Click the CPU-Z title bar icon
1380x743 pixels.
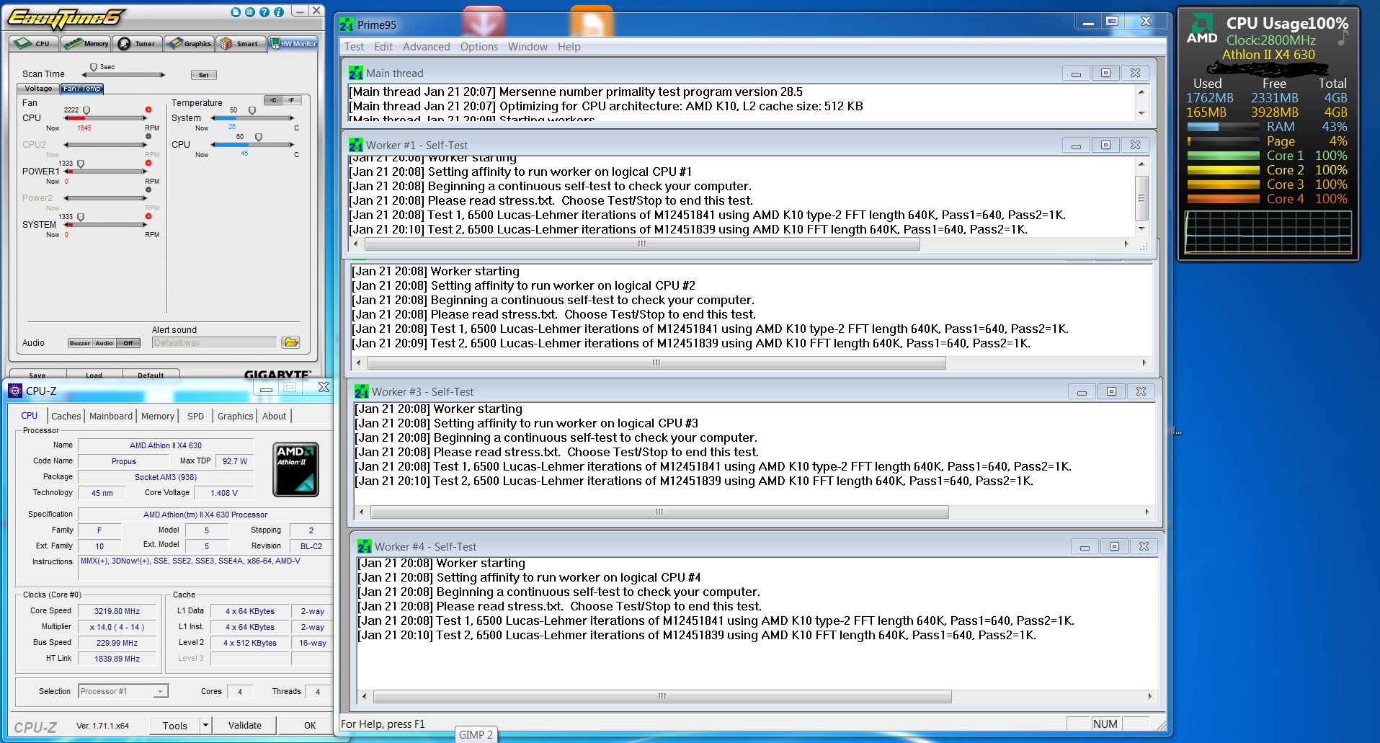[15, 391]
